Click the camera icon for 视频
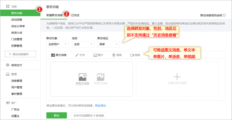Screen dimensions: 232x120 coord(132,55)
